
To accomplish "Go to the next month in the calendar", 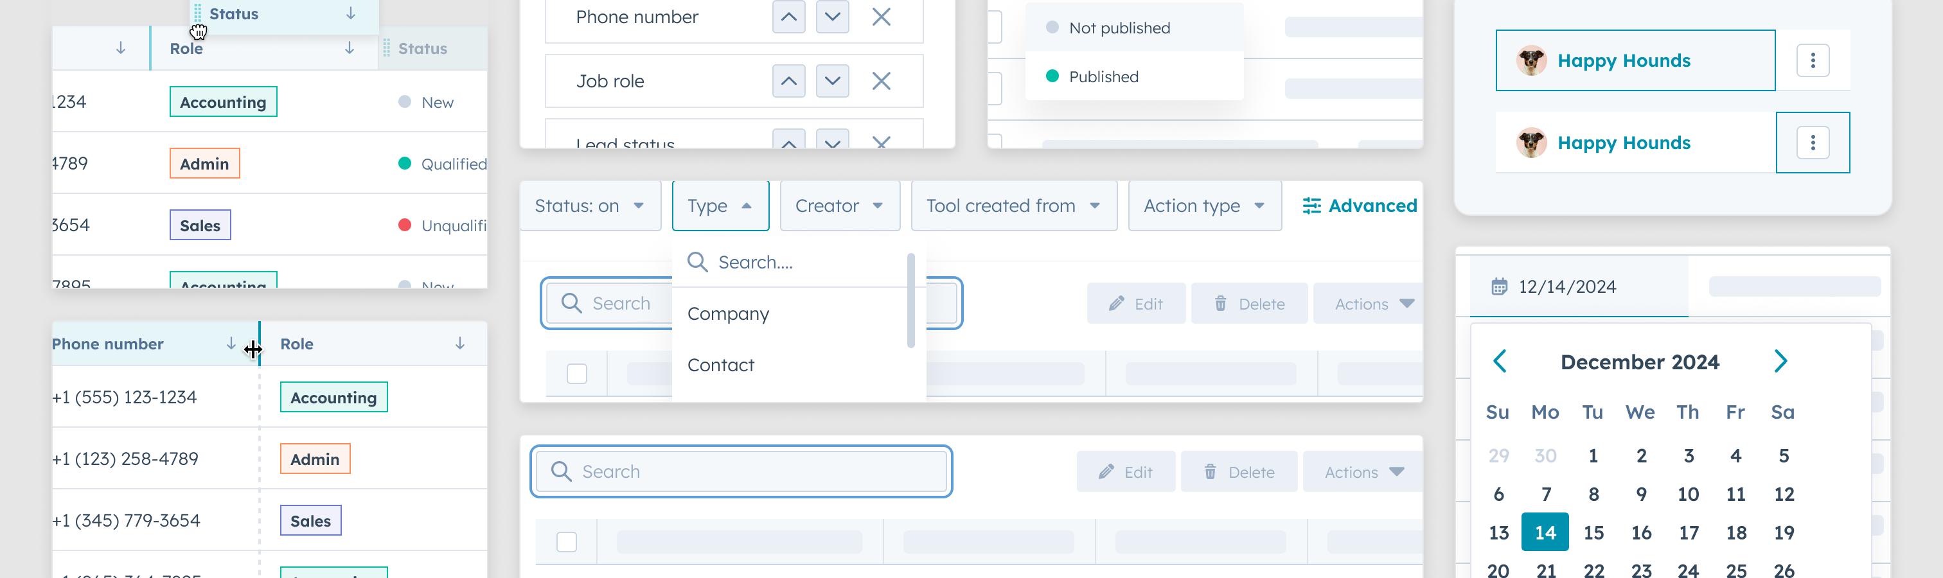I will [x=1781, y=361].
